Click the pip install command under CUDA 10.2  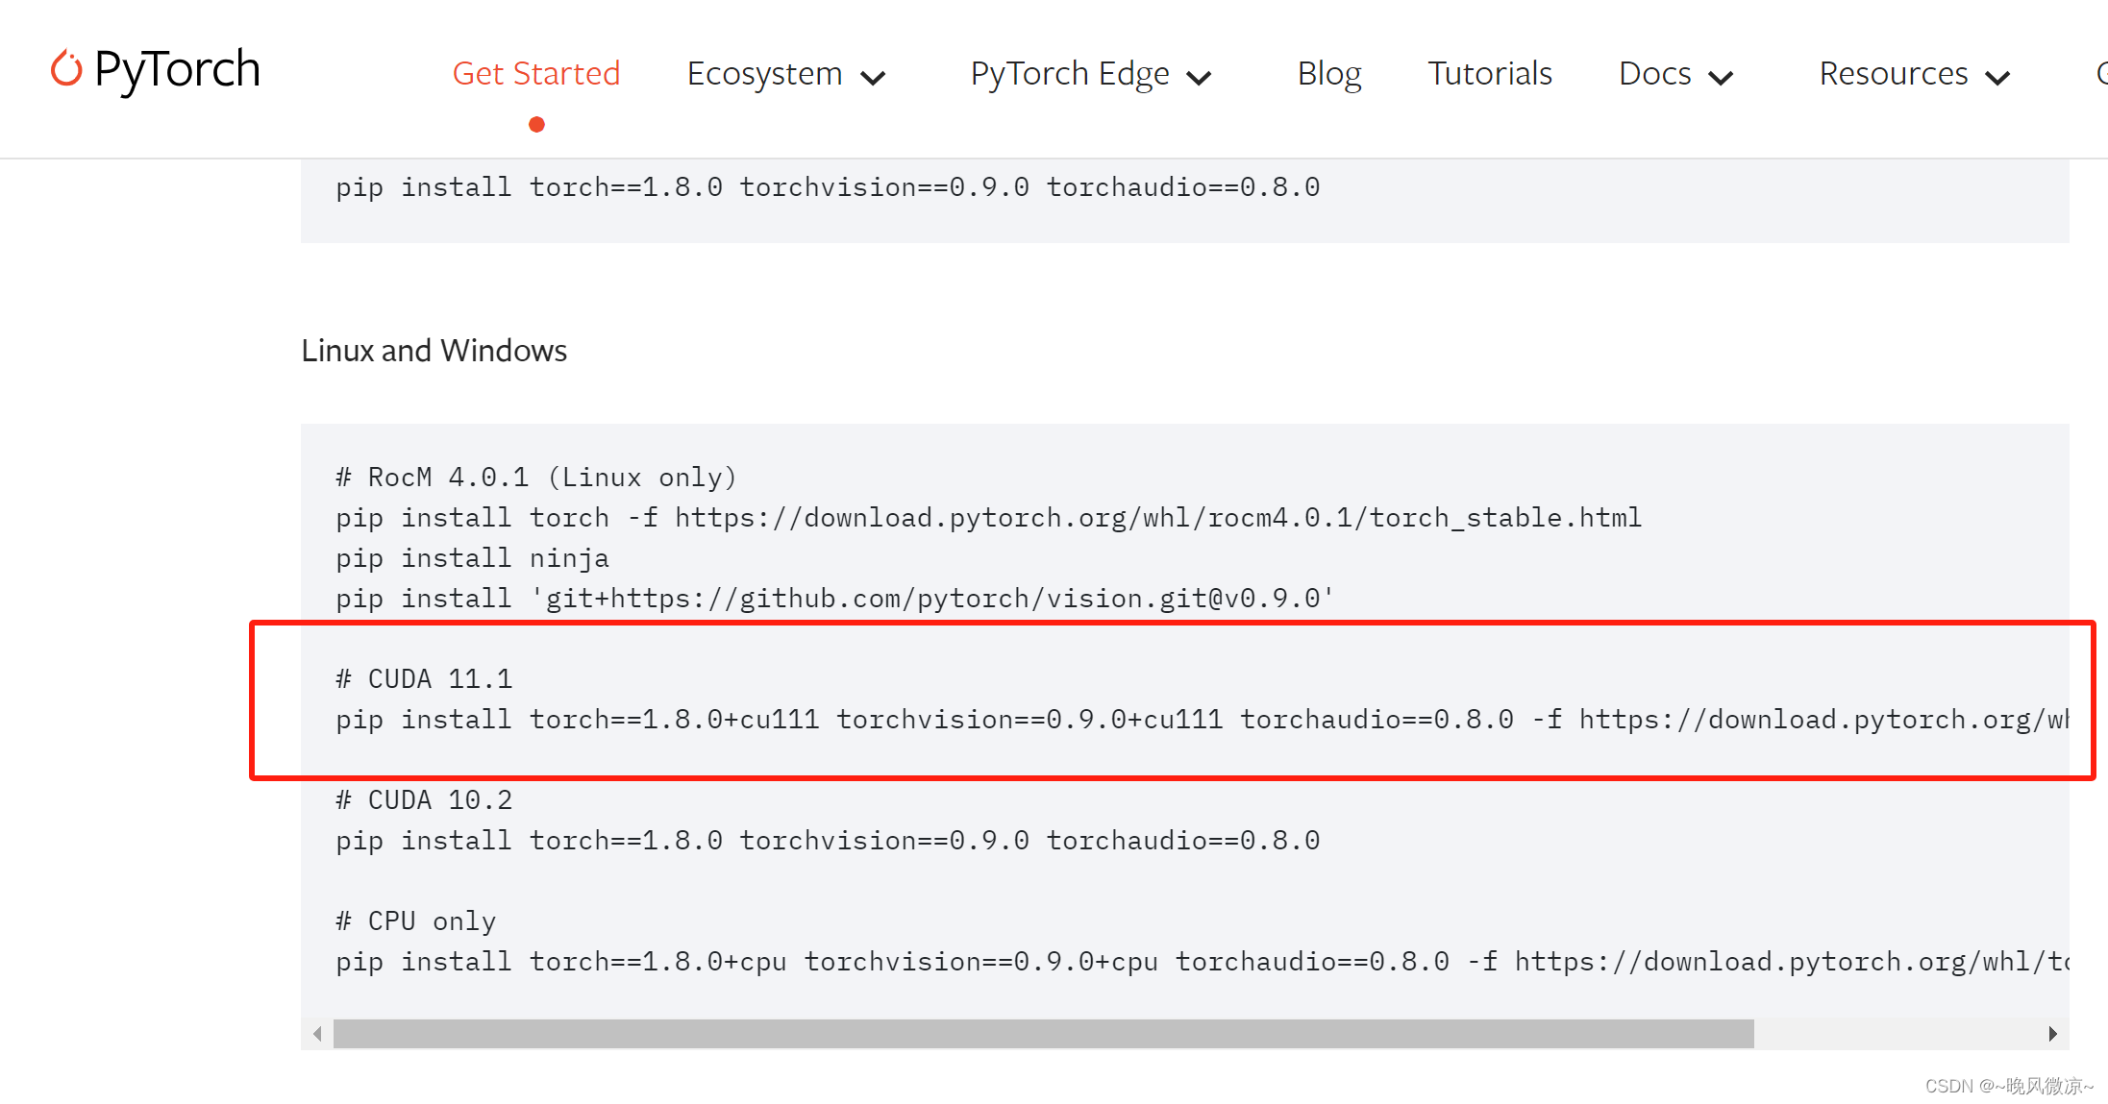click(x=828, y=841)
